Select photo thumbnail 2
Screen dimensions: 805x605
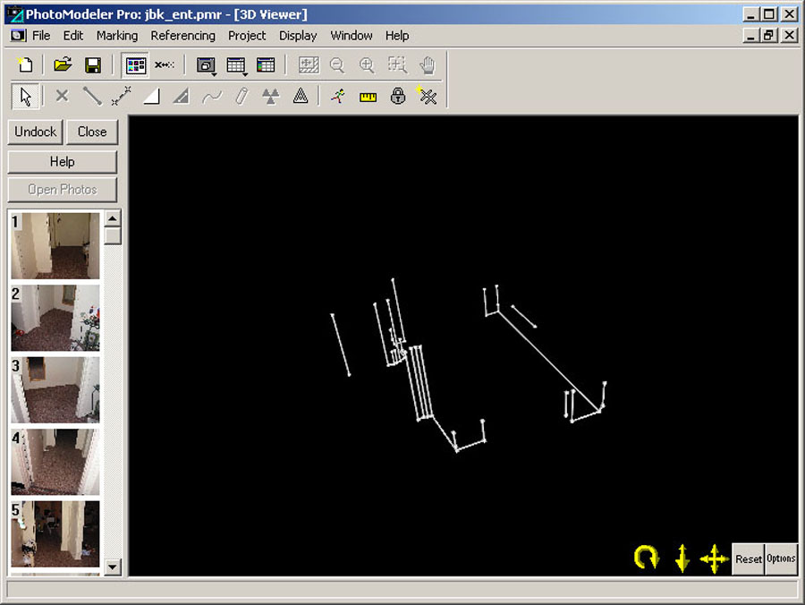[55, 318]
